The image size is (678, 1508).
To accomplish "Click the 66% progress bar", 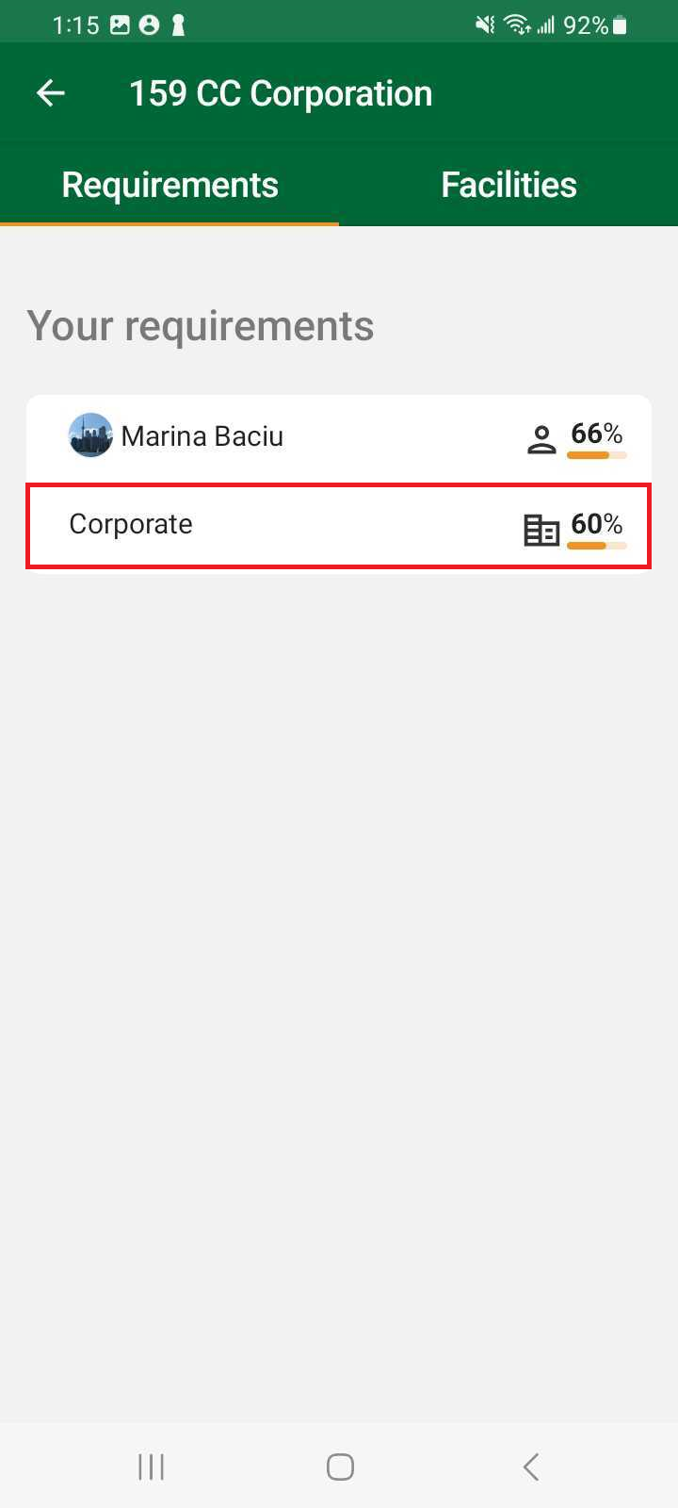I will 597,455.
